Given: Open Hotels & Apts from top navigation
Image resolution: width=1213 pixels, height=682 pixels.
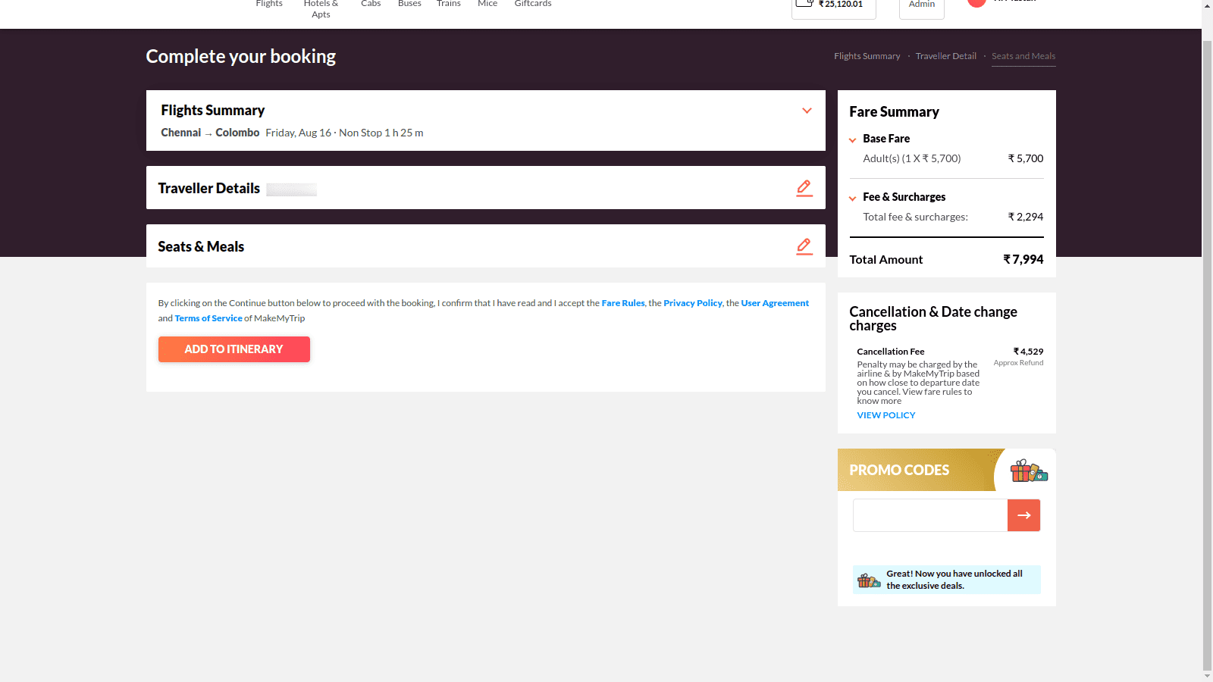Looking at the screenshot, I should (x=321, y=8).
